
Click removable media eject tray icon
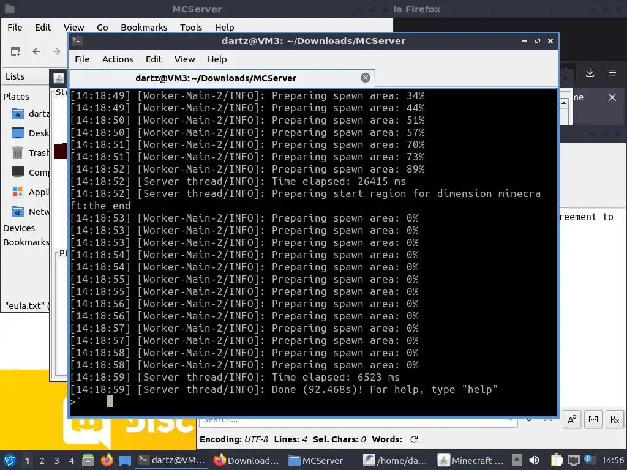click(517, 460)
